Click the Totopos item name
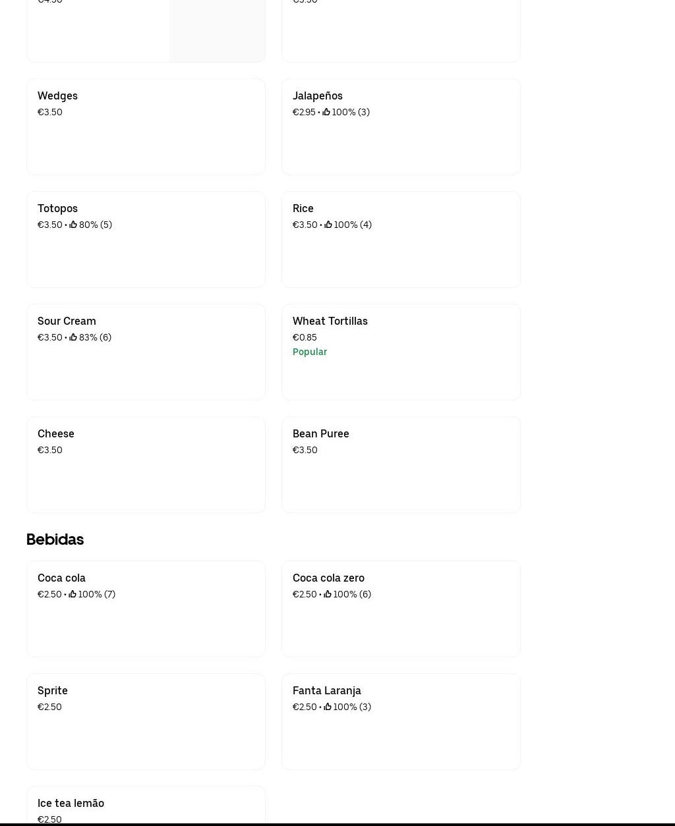The image size is (675, 826). point(57,208)
